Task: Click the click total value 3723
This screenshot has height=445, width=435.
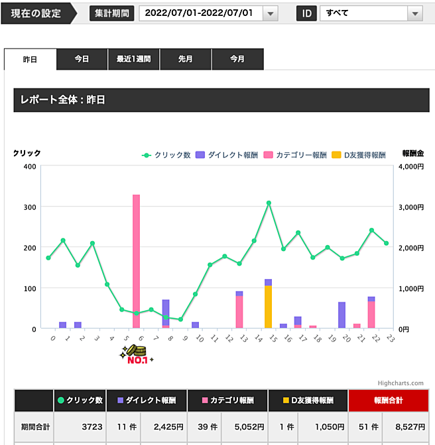Action: (x=92, y=427)
